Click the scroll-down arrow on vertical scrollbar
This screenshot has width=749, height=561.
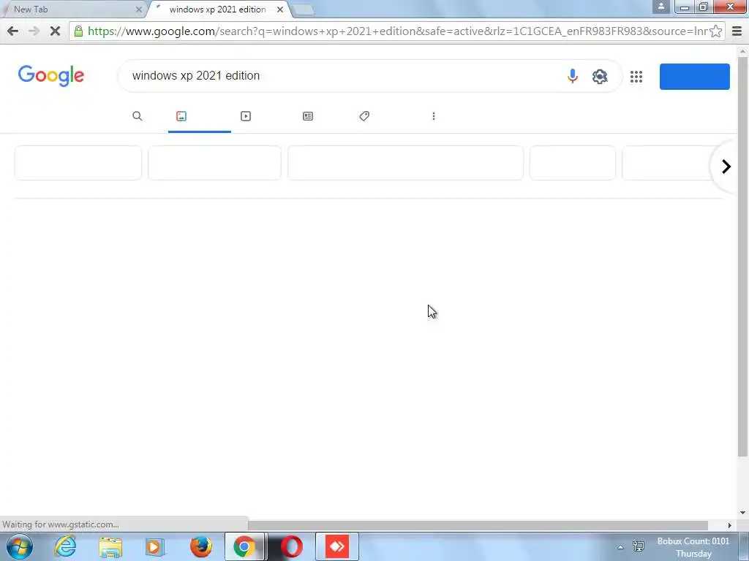(x=743, y=513)
